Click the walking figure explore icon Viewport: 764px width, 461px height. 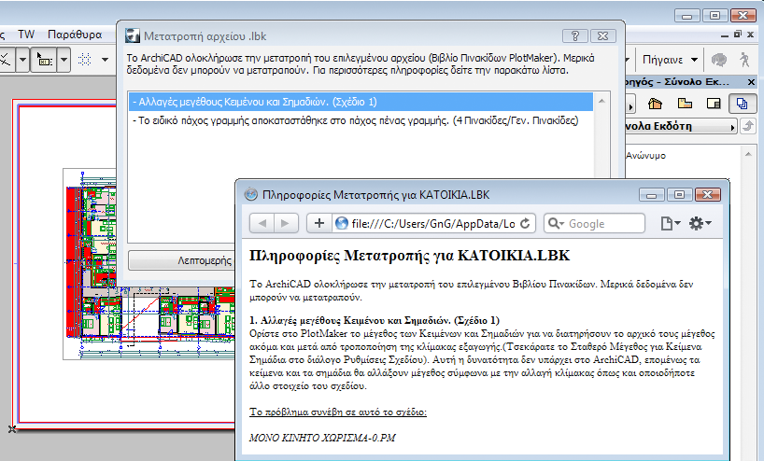pos(744,60)
